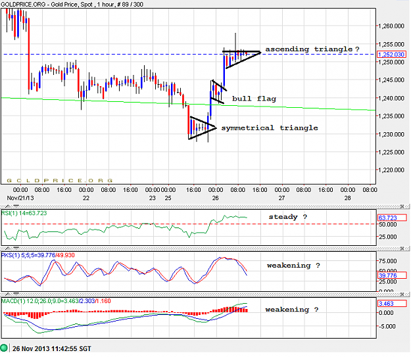
Task: Click the chart title 'GOLDPRICE.ORG - Gold Price, Spot'
Action: click(x=47, y=4)
